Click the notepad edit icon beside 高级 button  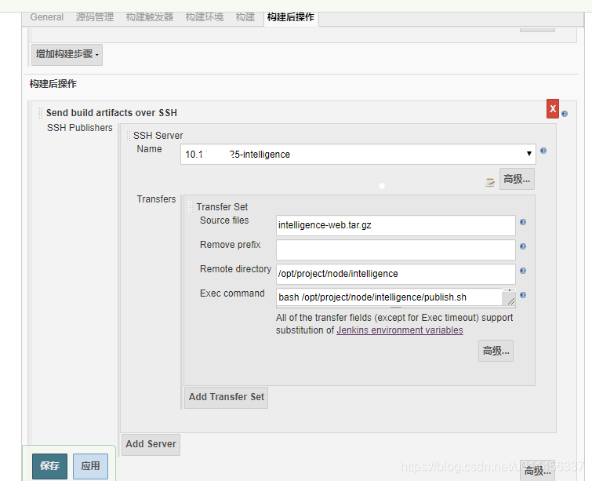490,183
